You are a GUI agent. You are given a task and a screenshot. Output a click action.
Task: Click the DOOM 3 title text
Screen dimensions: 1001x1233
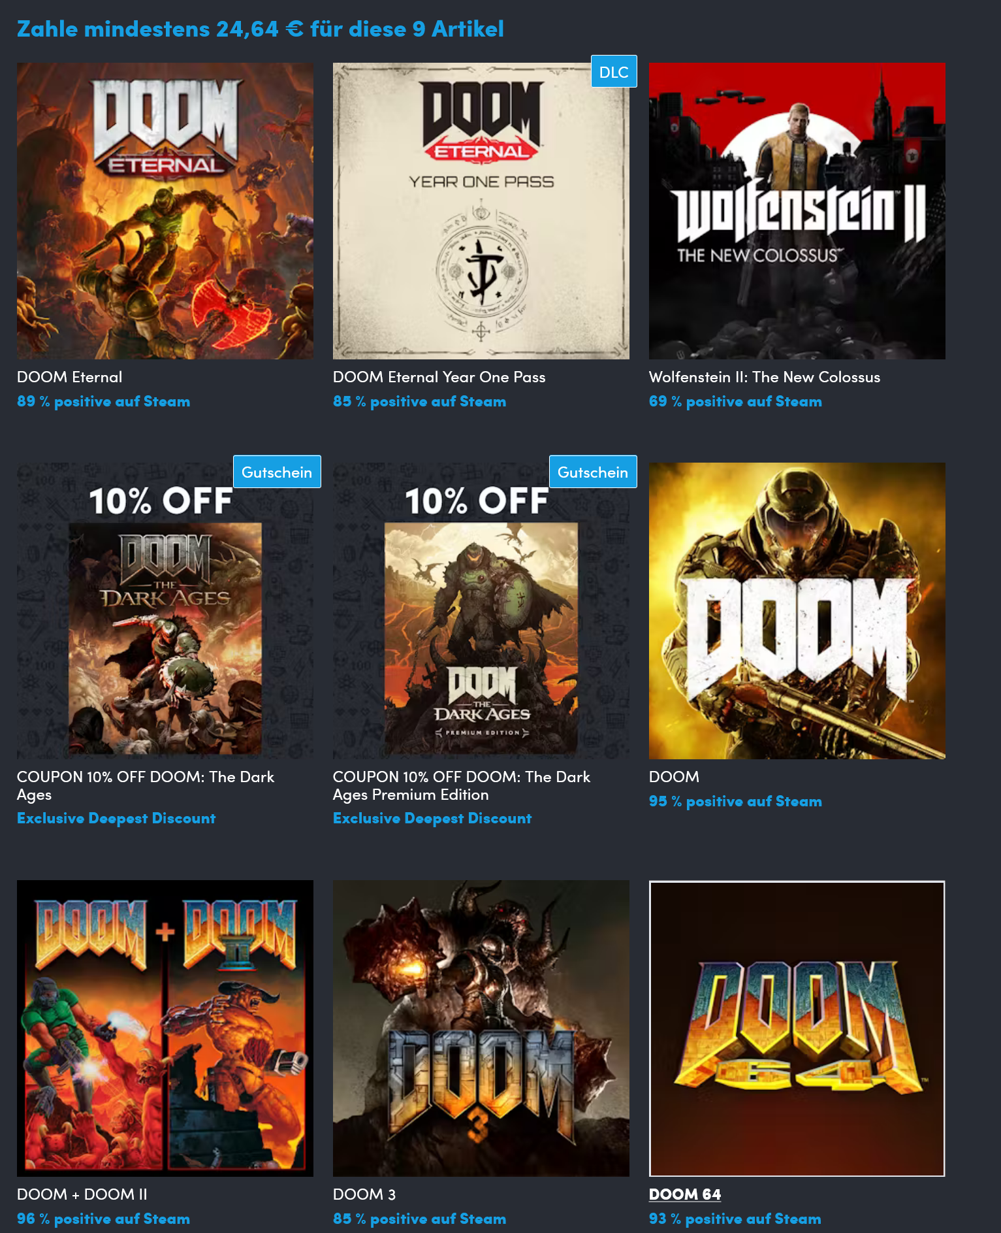click(364, 1194)
